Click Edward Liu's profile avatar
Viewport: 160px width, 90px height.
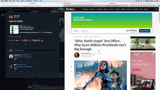11,56
